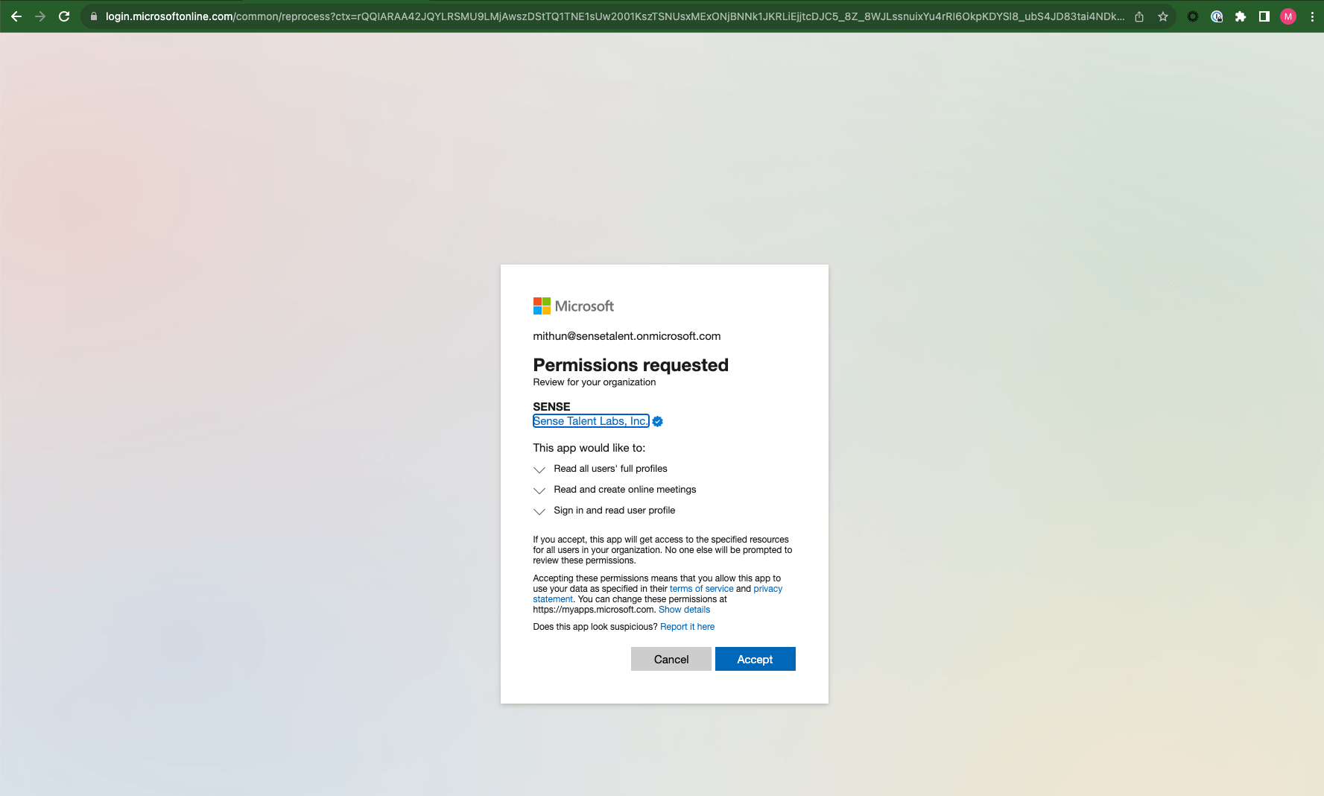Viewport: 1324px width, 796px height.
Task: Open the share icon in the toolbar
Action: (x=1139, y=16)
